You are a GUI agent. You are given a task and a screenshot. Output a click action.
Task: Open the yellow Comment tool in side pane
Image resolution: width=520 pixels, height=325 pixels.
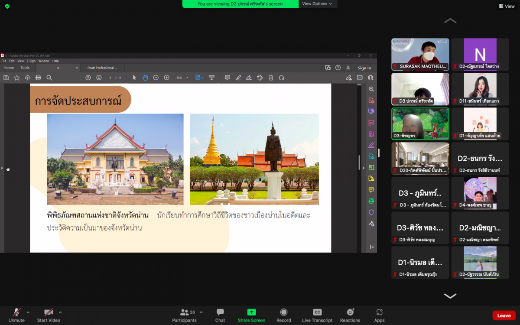371,190
